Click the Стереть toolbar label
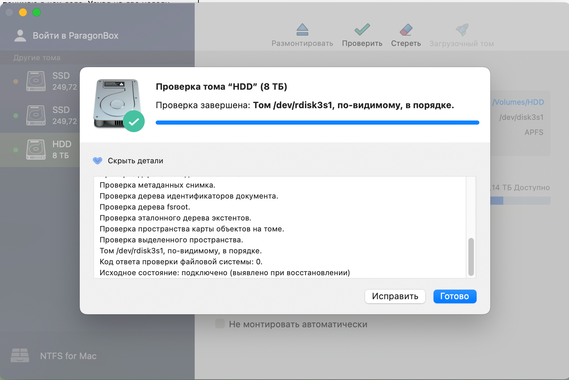Screen dimensions: 569x380 tap(406, 43)
